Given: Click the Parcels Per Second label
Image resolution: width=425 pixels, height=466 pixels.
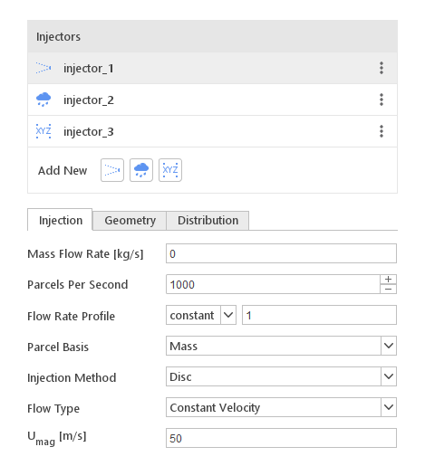Looking at the screenshot, I should [78, 285].
